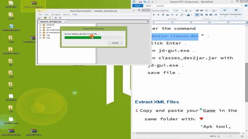Expand the org package node
Screen dimensions: 248x139
coord(40,38)
